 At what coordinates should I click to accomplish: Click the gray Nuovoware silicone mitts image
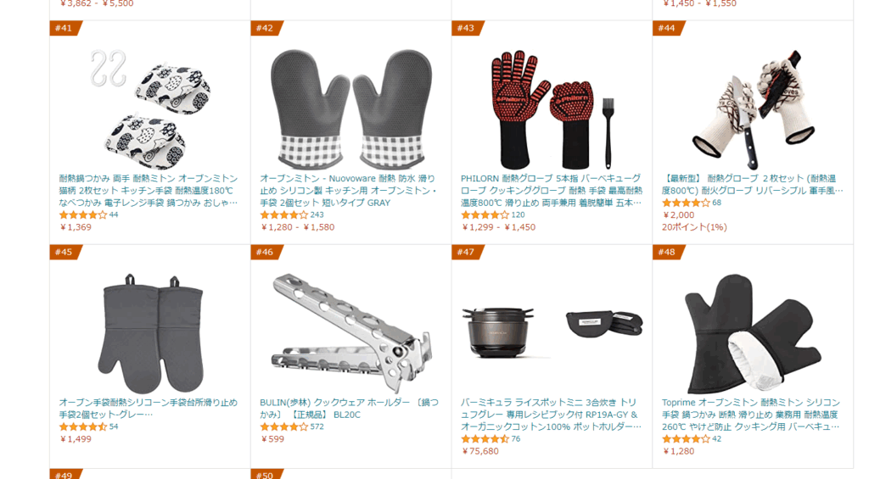350,109
